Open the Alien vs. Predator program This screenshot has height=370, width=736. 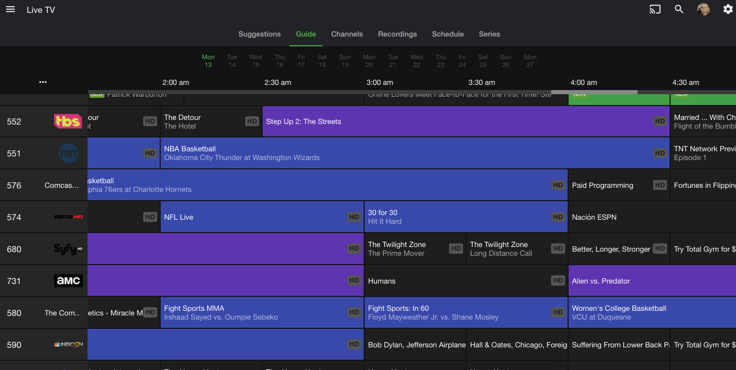652,281
